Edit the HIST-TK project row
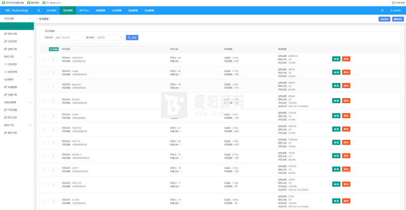The height and width of the screenshot is (210, 406). pyautogui.click(x=336, y=143)
